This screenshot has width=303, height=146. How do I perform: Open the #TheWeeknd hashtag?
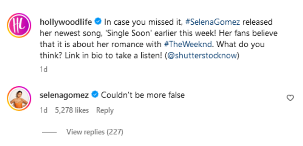188,44
